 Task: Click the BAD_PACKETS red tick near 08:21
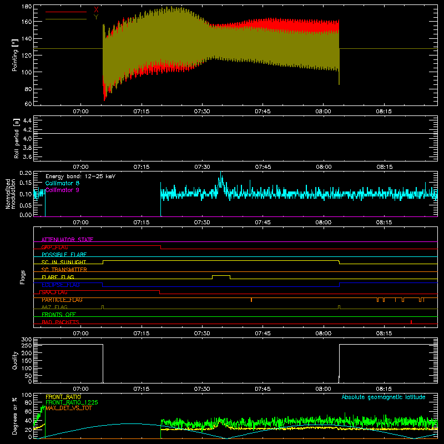click(x=411, y=322)
